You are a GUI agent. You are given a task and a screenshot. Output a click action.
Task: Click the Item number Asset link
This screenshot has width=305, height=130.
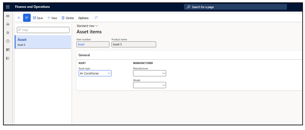click(81, 45)
